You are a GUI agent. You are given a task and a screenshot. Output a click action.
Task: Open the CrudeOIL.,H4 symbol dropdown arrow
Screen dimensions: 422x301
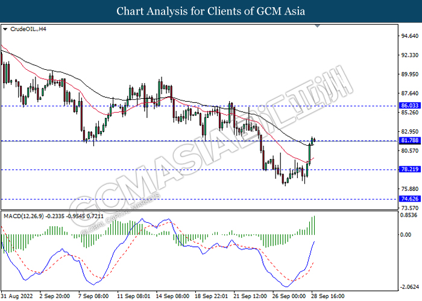pyautogui.click(x=5, y=29)
